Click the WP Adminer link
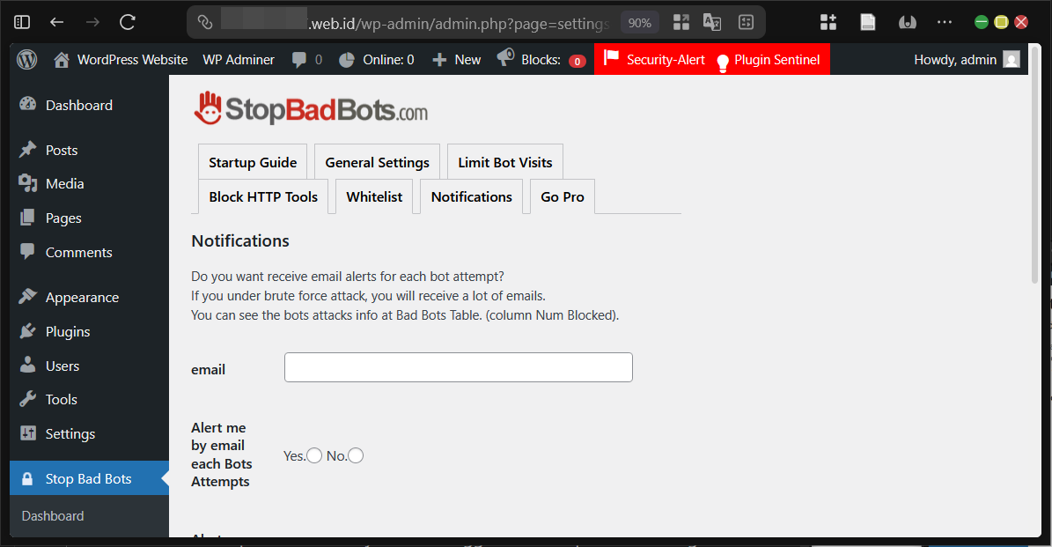This screenshot has height=547, width=1052. tap(239, 59)
